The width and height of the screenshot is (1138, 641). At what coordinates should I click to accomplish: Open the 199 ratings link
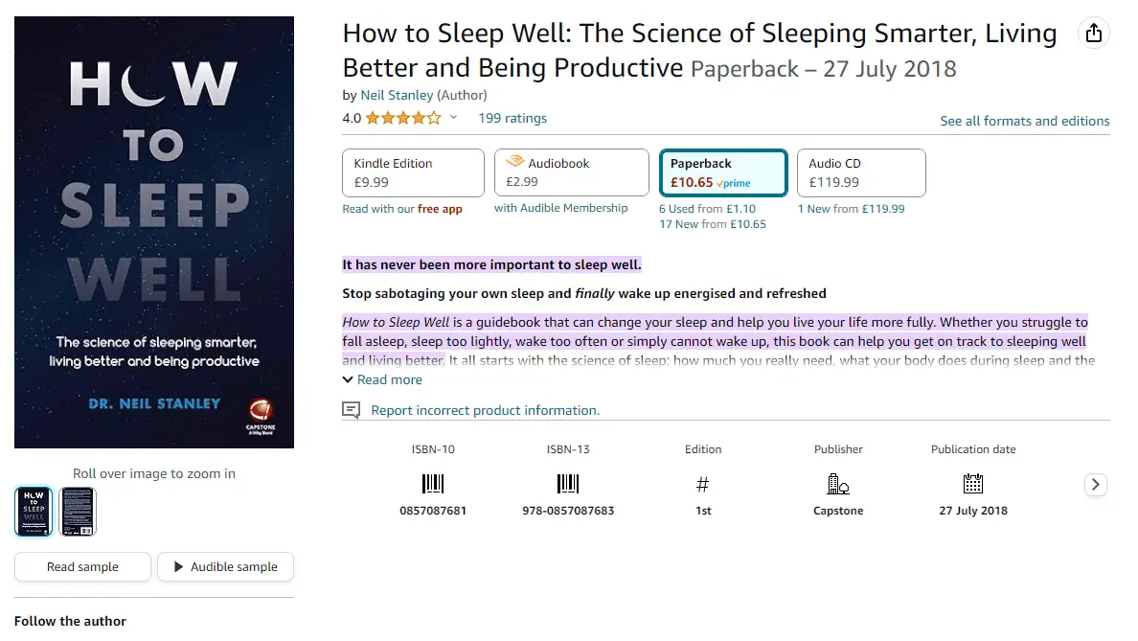(512, 118)
